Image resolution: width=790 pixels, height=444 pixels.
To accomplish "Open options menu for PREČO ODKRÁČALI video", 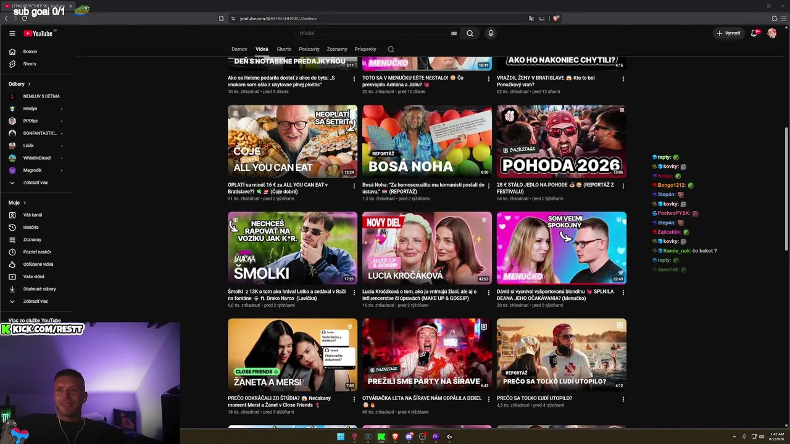I will click(354, 399).
